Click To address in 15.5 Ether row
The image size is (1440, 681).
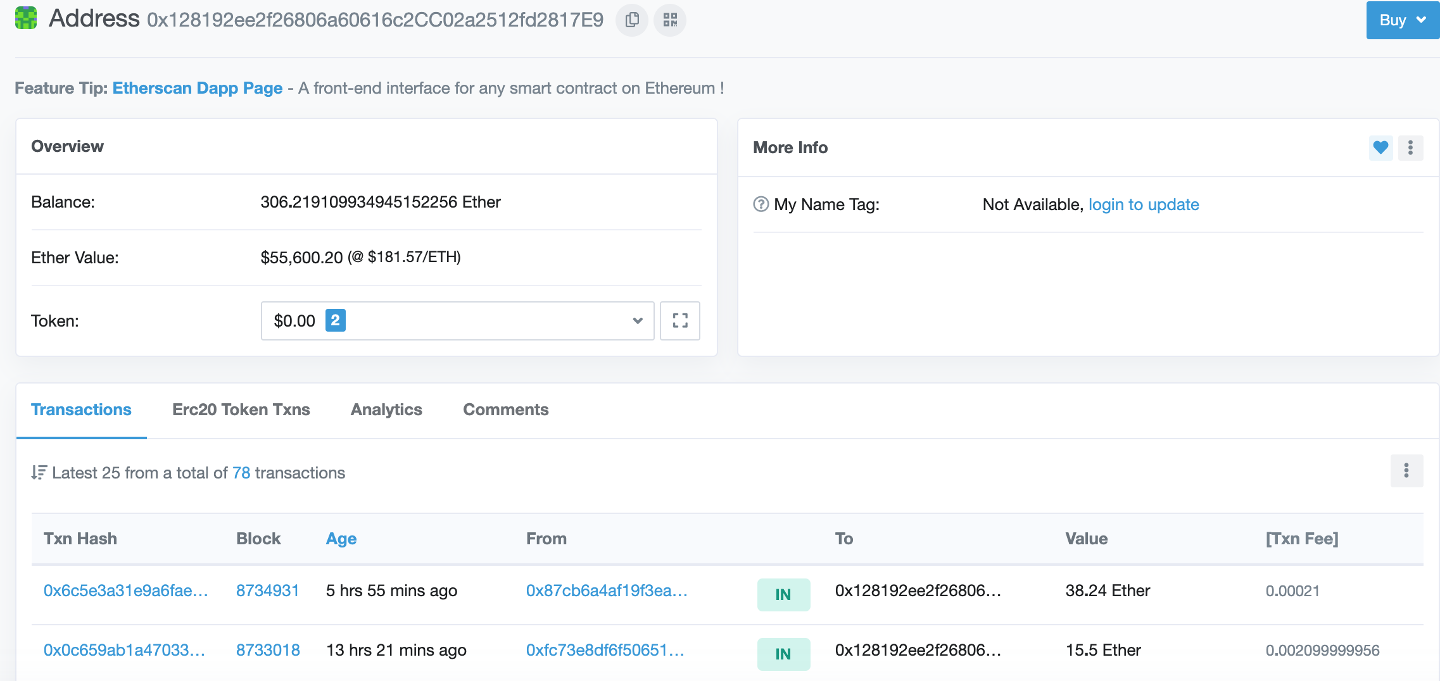[x=918, y=650]
